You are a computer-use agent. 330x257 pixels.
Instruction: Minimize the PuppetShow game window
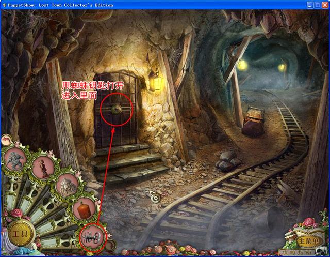310,5
